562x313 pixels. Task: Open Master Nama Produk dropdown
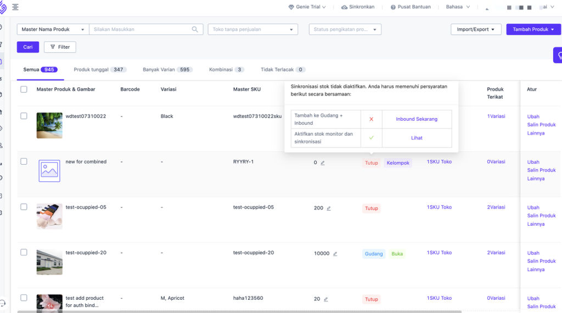(x=53, y=30)
